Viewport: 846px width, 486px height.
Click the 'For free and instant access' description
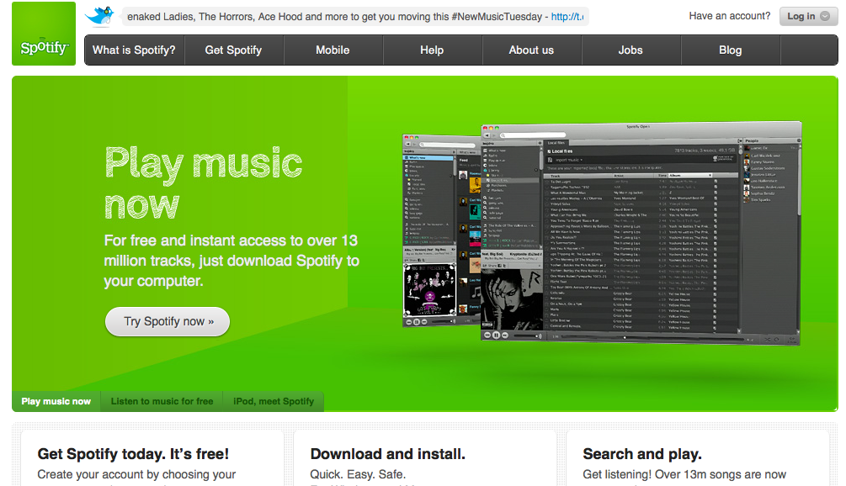[231, 261]
